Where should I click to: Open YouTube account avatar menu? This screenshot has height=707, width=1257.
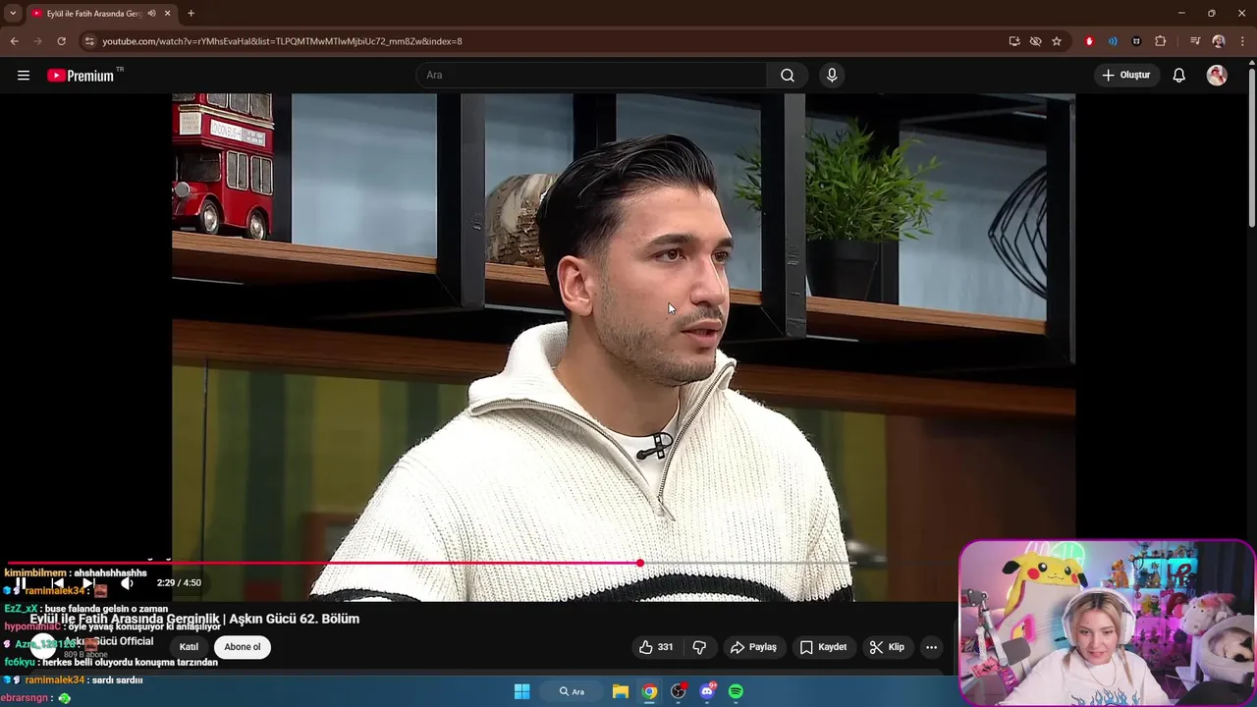click(1217, 76)
